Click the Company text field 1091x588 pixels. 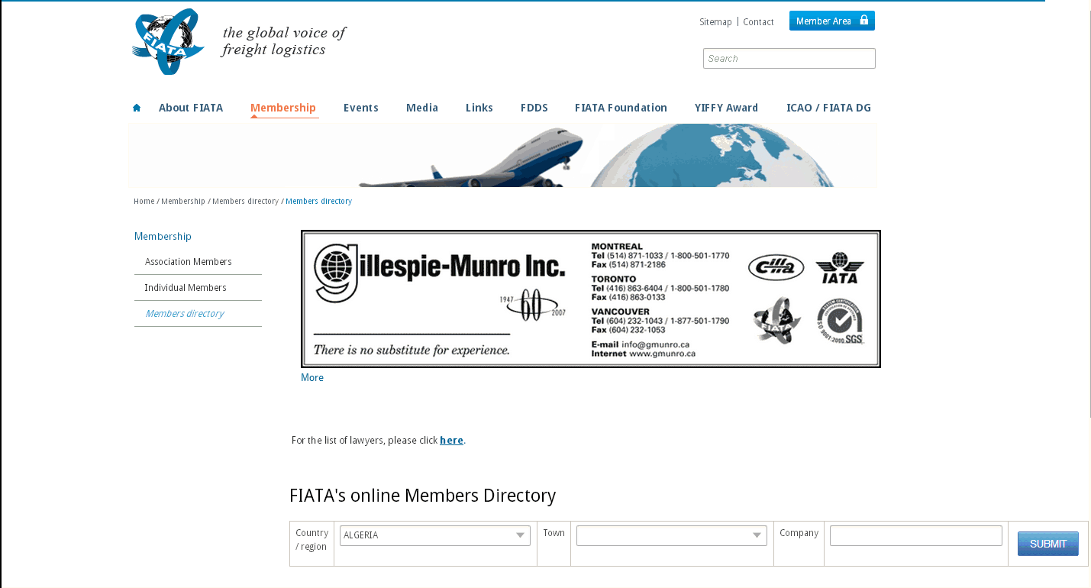click(916, 535)
